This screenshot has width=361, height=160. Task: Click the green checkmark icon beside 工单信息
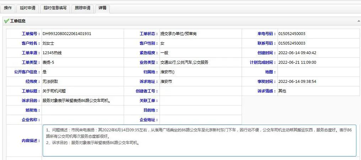point(6,21)
